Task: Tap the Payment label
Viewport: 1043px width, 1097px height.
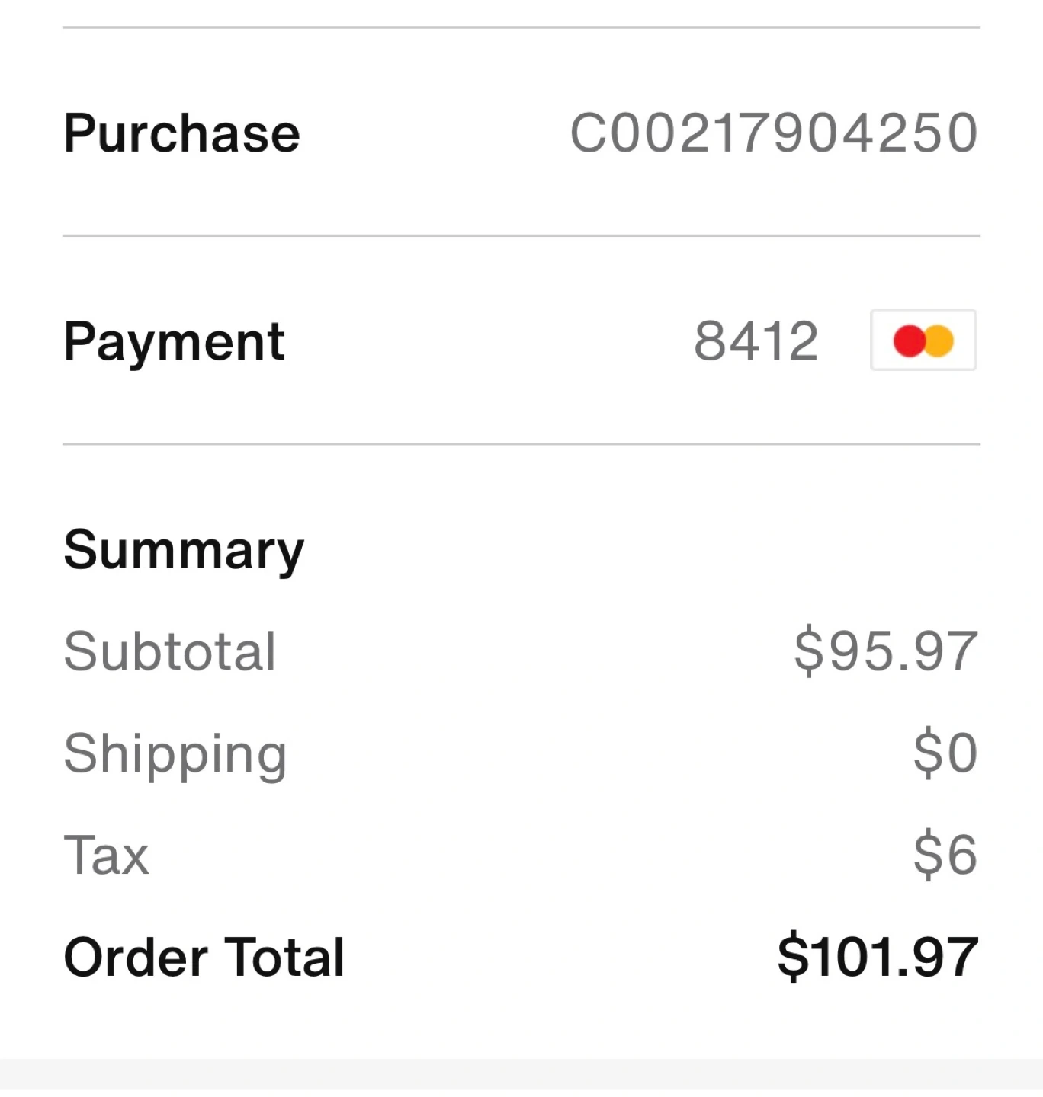Action: point(174,342)
